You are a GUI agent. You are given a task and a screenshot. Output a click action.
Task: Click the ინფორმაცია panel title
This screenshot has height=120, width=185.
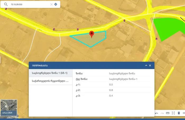click(x=40, y=66)
